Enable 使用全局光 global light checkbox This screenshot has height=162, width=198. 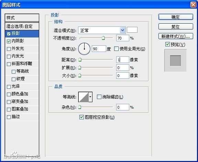pos(116,49)
